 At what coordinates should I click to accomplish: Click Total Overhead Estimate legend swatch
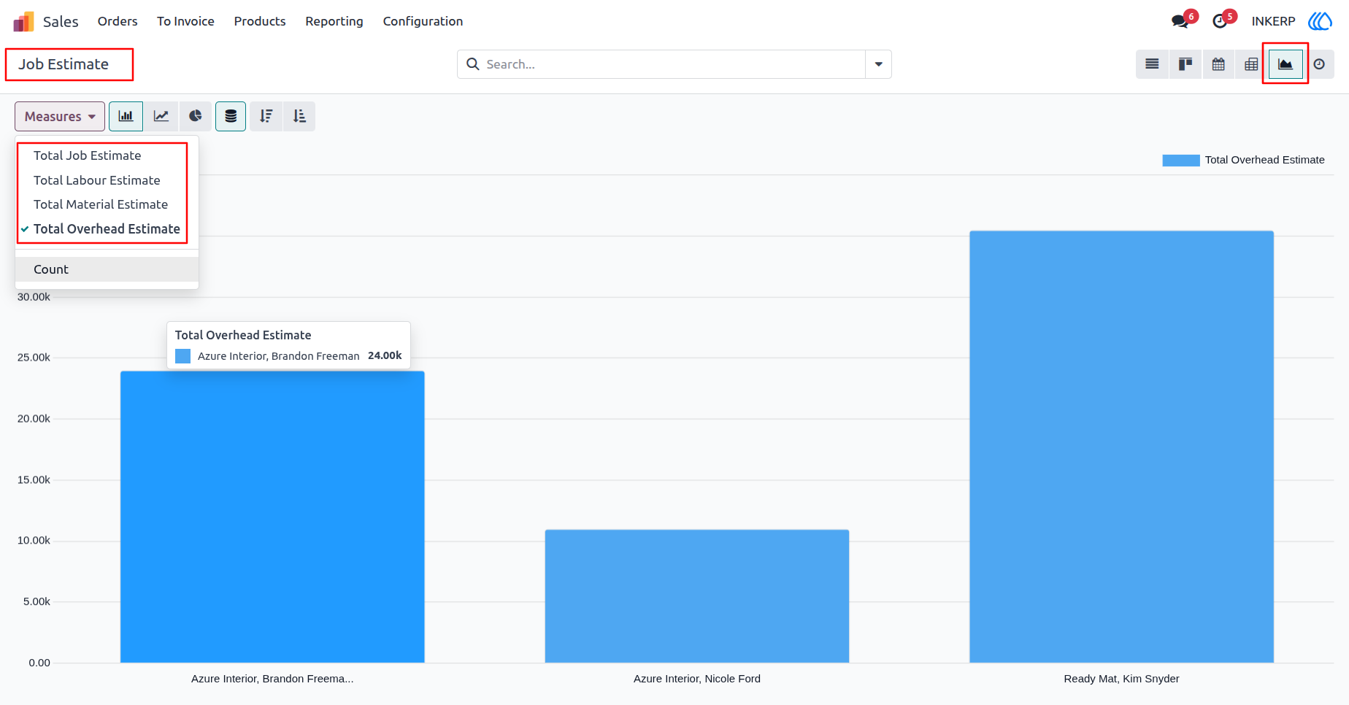pyautogui.click(x=1180, y=160)
